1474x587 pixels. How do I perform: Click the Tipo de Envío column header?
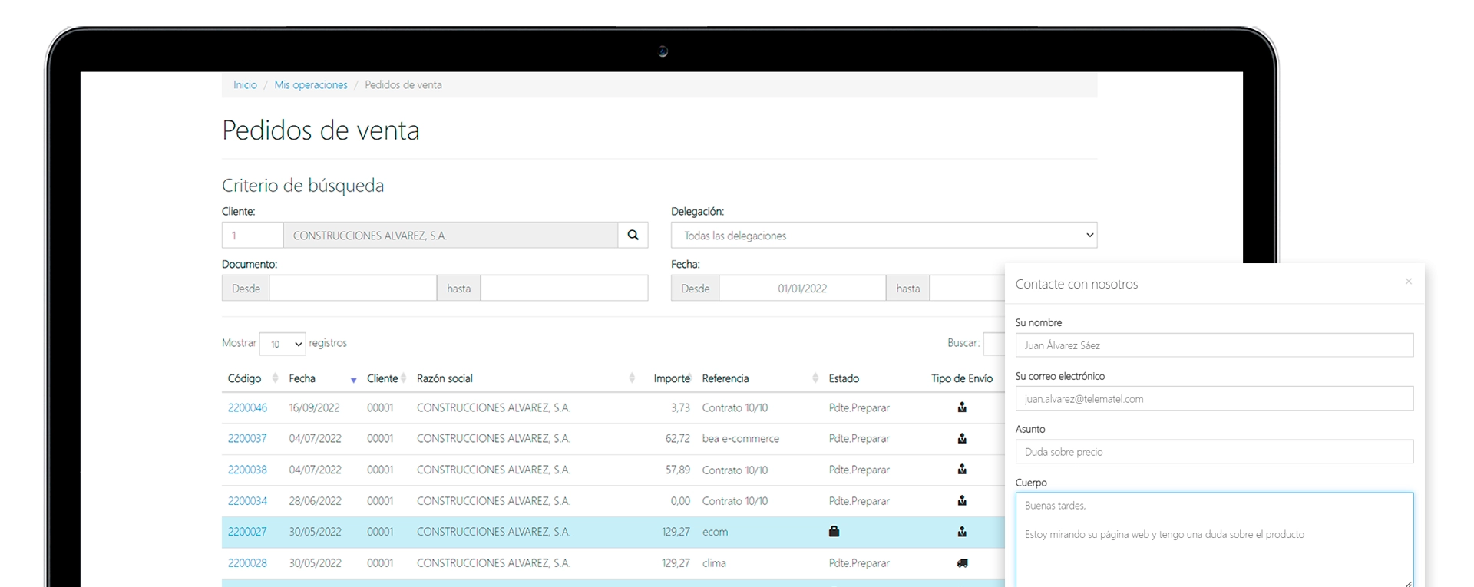[x=962, y=378]
